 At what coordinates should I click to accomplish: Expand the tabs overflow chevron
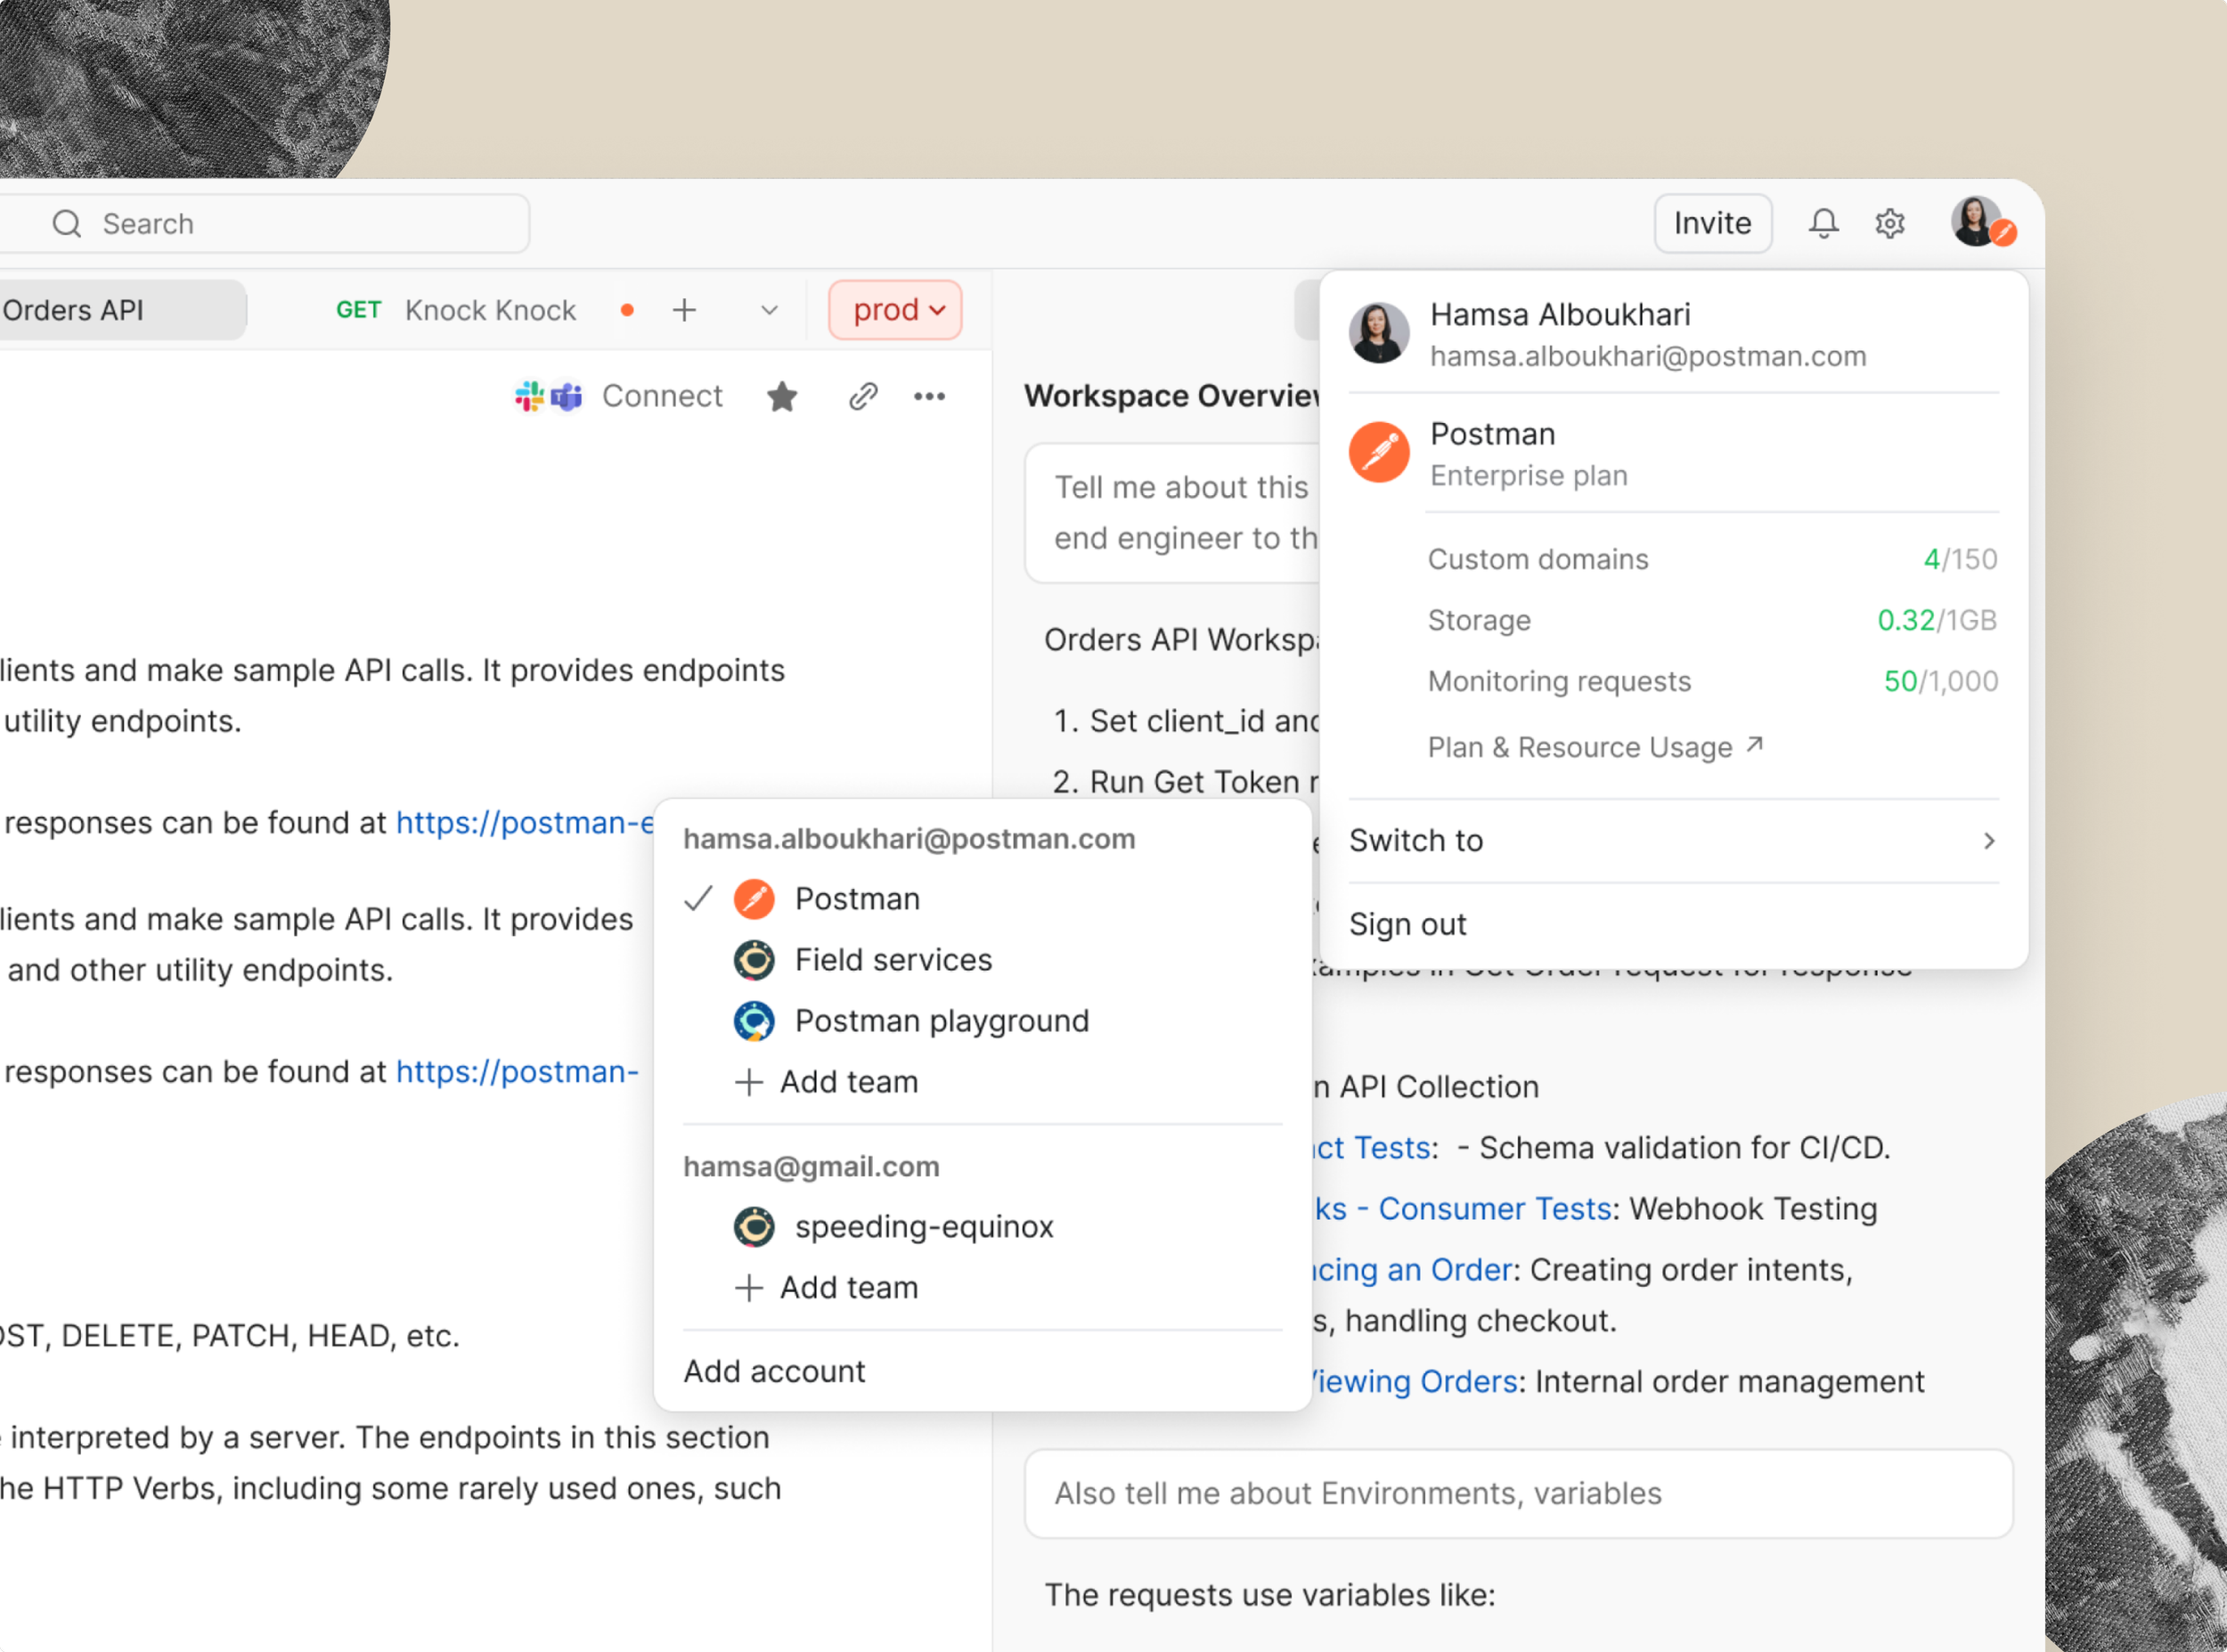(769, 310)
